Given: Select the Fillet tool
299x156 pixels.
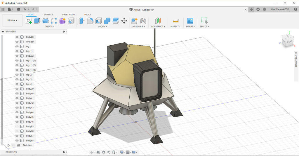Looking at the screenshot, I should [x=90, y=21].
